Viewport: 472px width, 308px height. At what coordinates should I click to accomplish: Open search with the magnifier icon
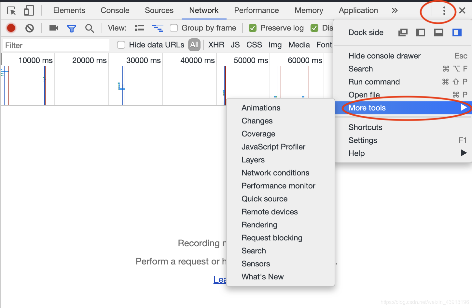coord(90,28)
